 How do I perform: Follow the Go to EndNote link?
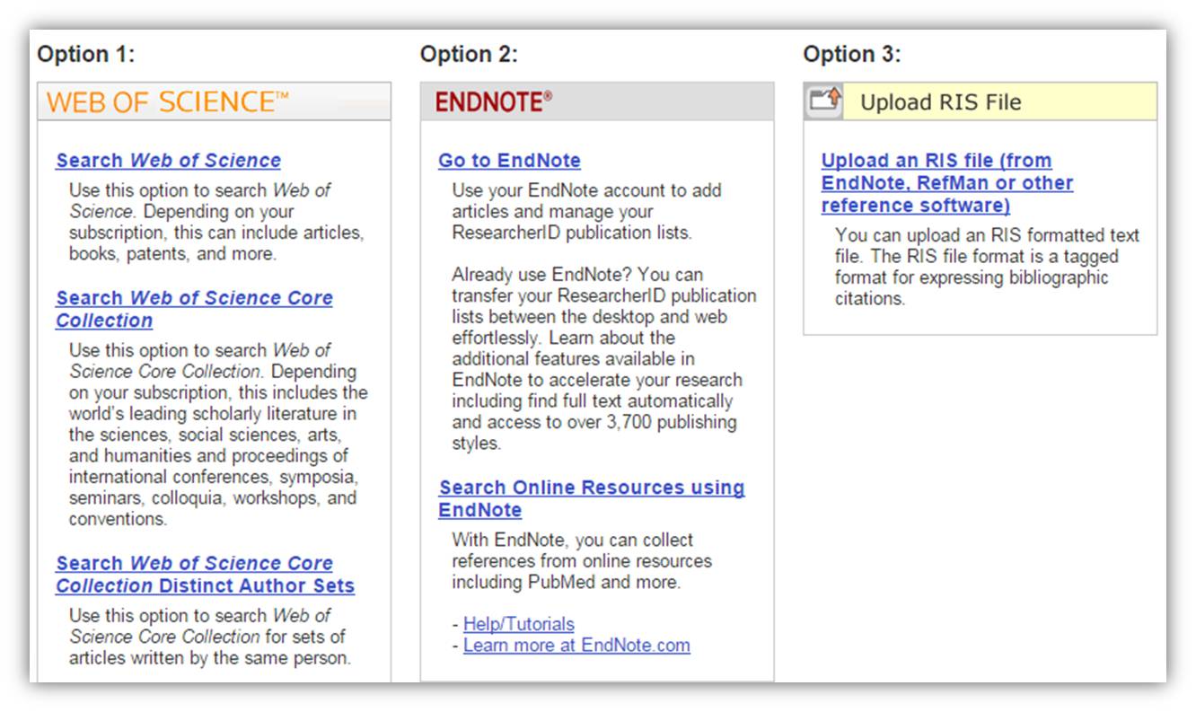(x=509, y=161)
